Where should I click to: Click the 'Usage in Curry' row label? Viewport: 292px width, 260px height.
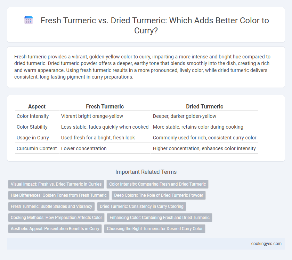tap(33, 138)
